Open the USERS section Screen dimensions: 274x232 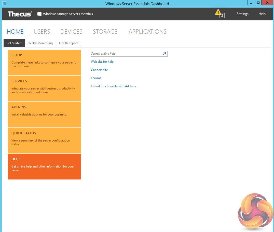click(42, 32)
